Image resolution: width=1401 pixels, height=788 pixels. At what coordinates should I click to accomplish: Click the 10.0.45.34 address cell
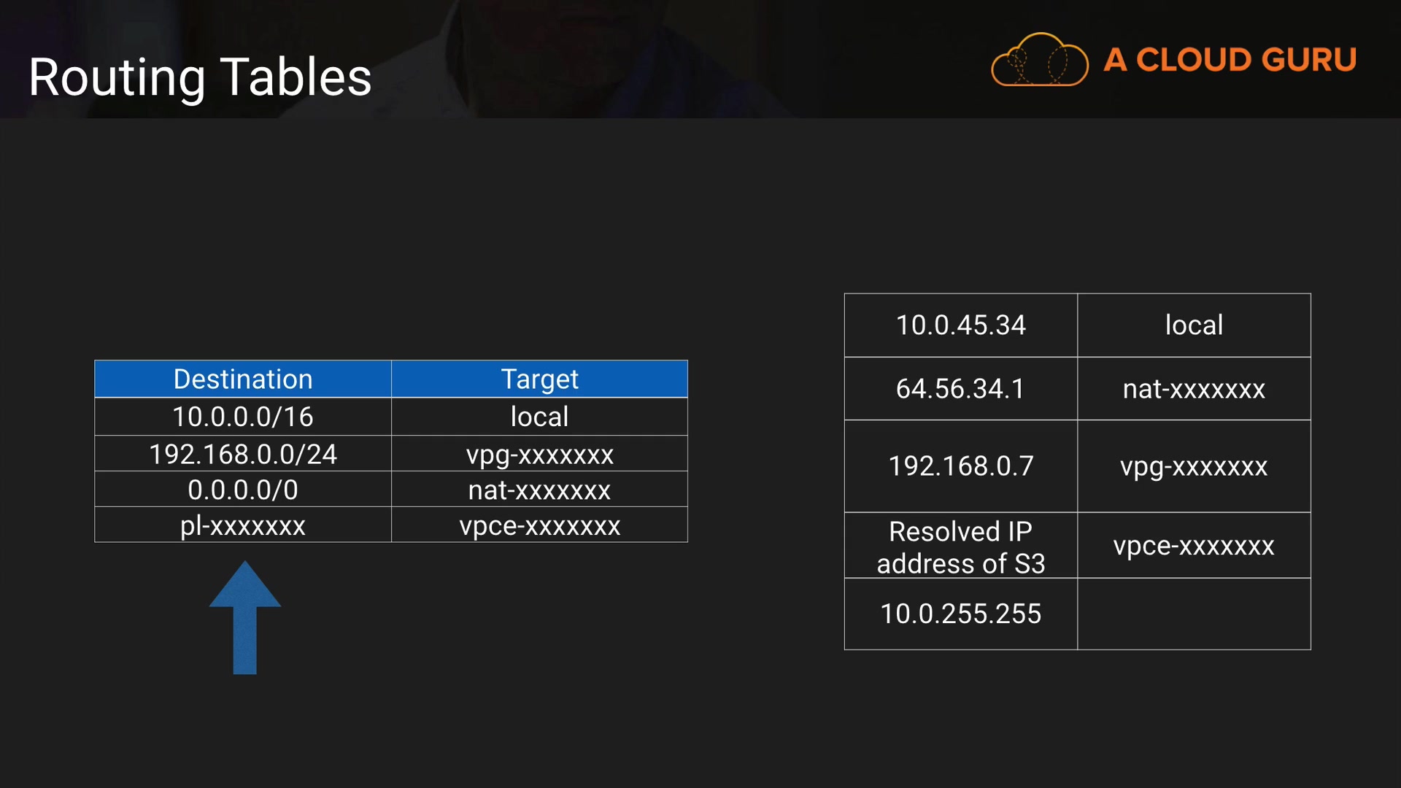tap(960, 325)
